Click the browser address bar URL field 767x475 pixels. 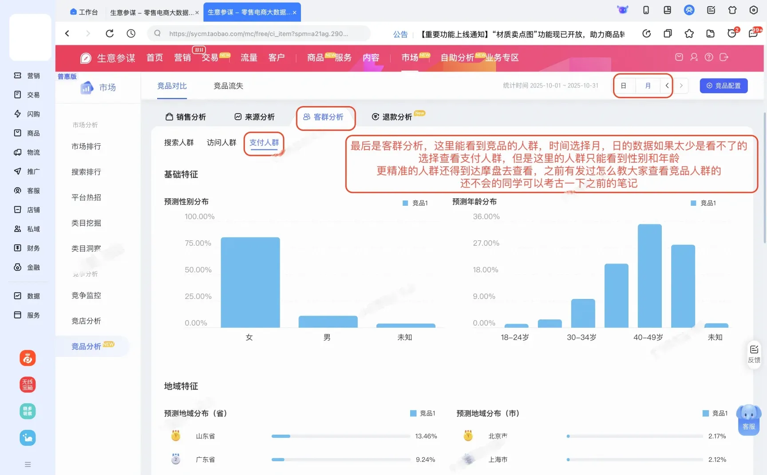[259, 34]
